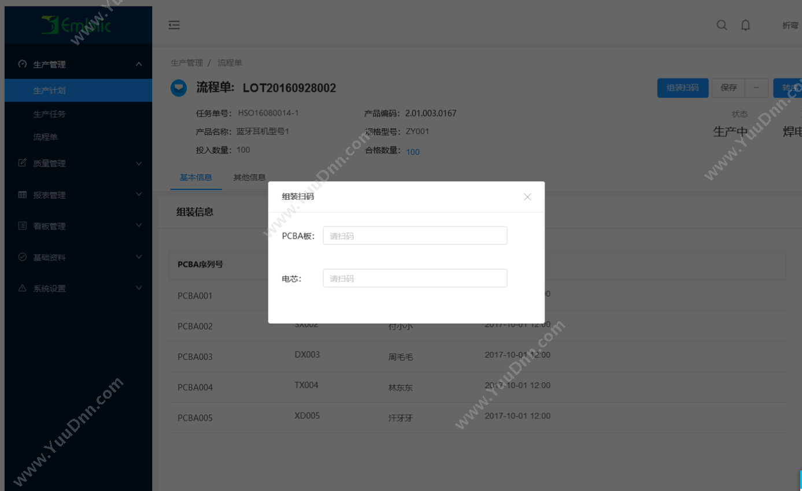Click the XD005 cell
The image size is (802, 491).
click(307, 416)
